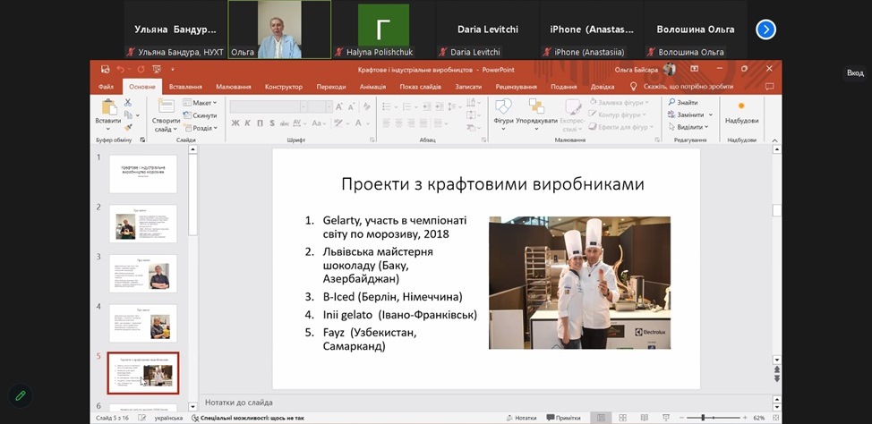Screen dimensions: 872x424
Task: Open the Add-ins (Надбудови) icon
Action: (741, 109)
